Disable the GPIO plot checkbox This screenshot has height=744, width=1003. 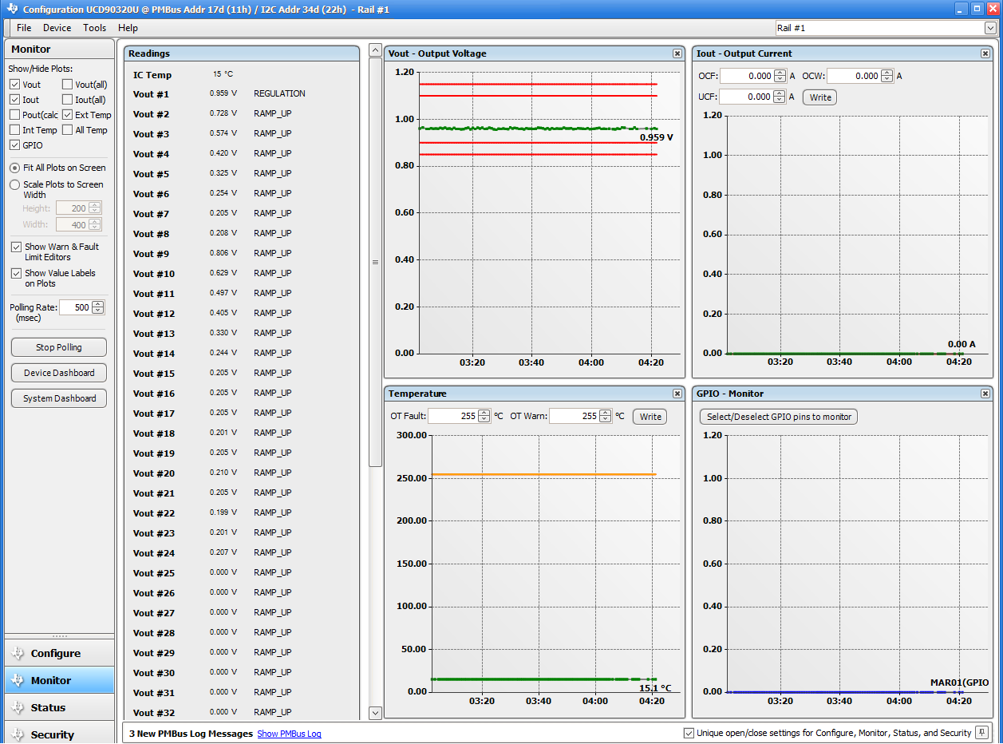coord(16,144)
